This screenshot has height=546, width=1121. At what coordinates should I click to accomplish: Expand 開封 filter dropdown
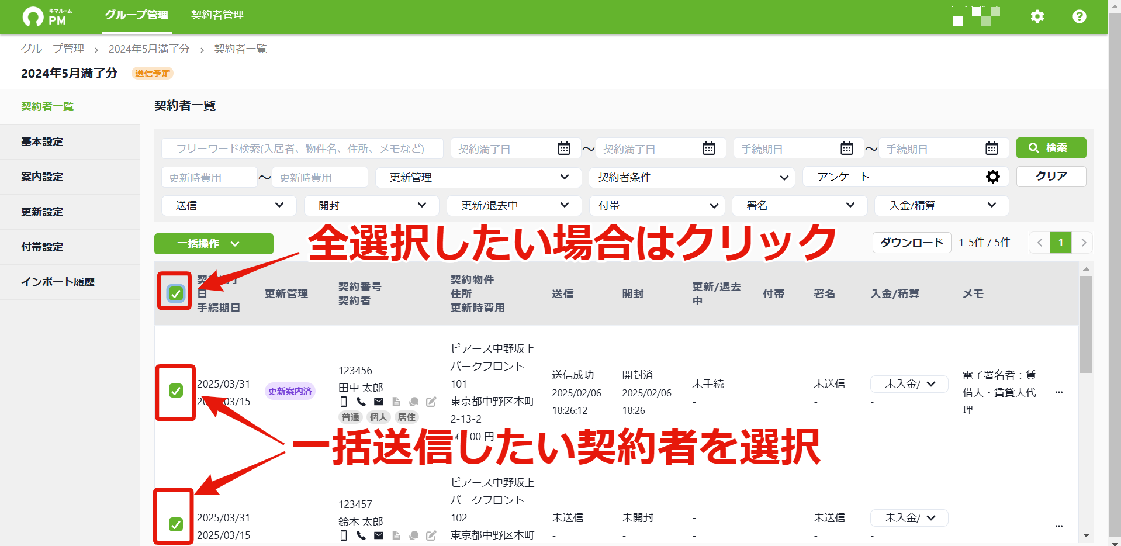[x=372, y=205]
